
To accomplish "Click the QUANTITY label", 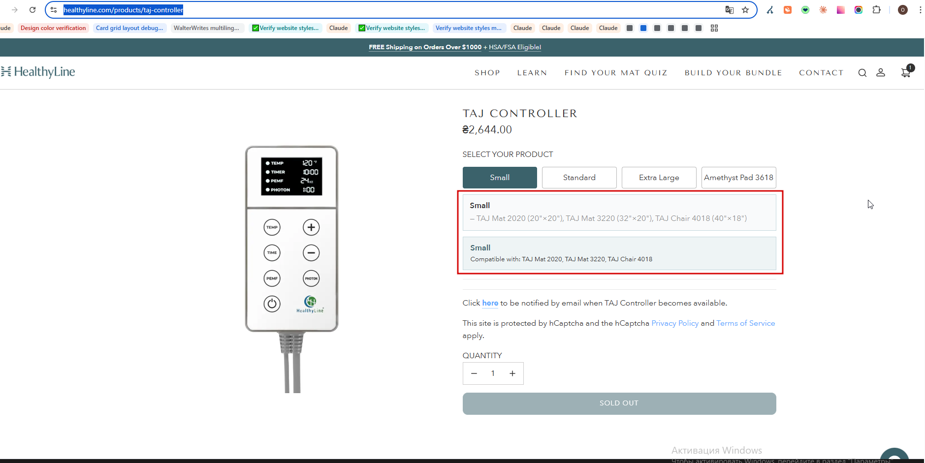I will [x=482, y=356].
